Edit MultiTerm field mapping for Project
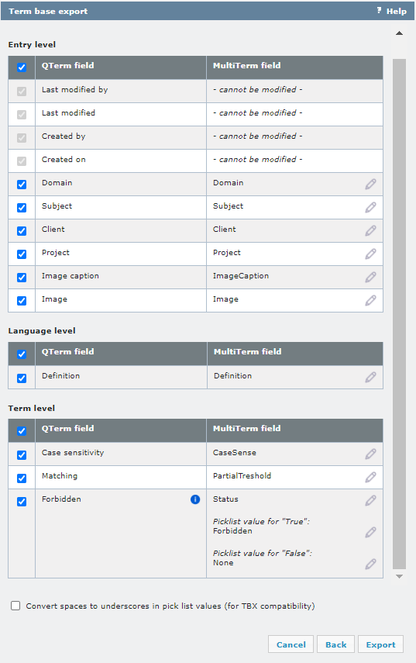This screenshot has width=416, height=663. 371,254
